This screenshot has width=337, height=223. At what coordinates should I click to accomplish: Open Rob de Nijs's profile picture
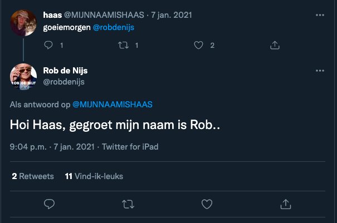(x=24, y=77)
